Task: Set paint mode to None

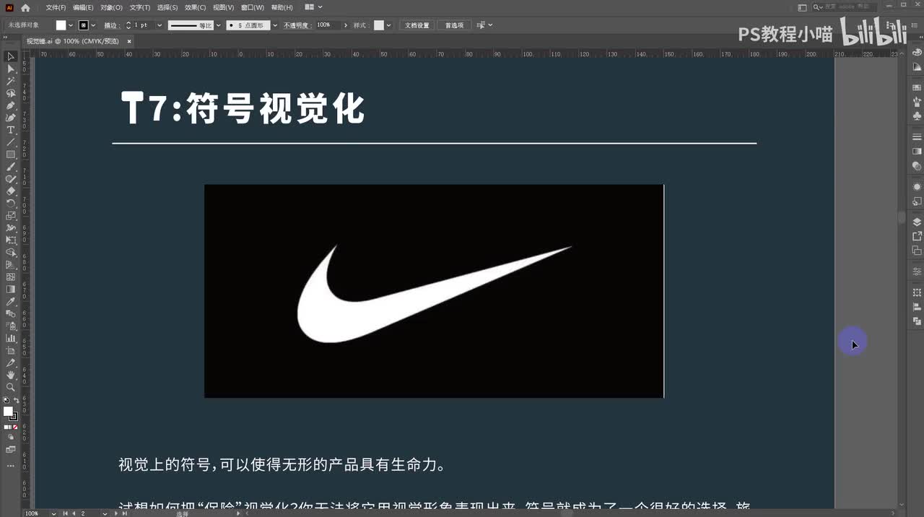Action: point(15,427)
